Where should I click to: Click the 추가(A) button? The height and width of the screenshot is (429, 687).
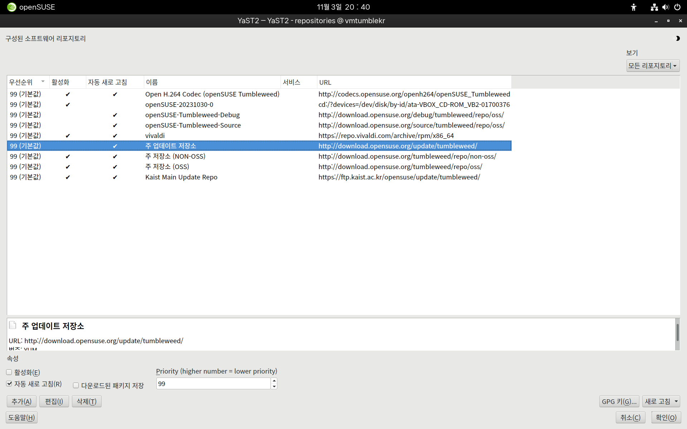21,401
